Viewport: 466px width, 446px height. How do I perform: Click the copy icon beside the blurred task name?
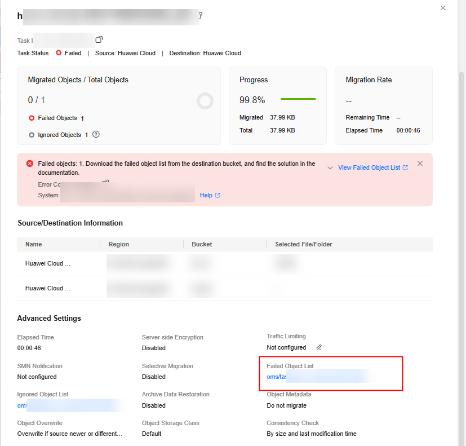coord(201,15)
